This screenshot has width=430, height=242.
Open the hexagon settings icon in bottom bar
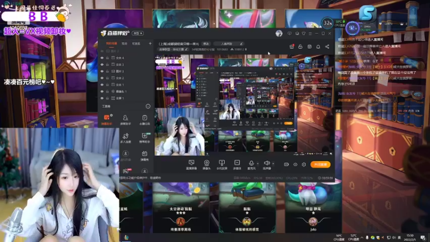coord(304,165)
